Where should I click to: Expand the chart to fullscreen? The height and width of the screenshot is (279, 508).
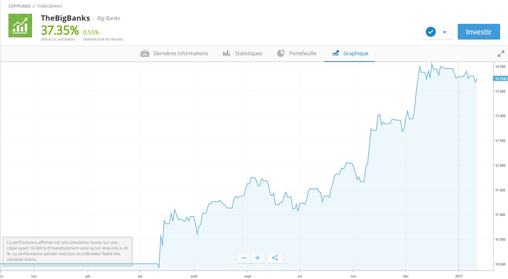point(501,54)
